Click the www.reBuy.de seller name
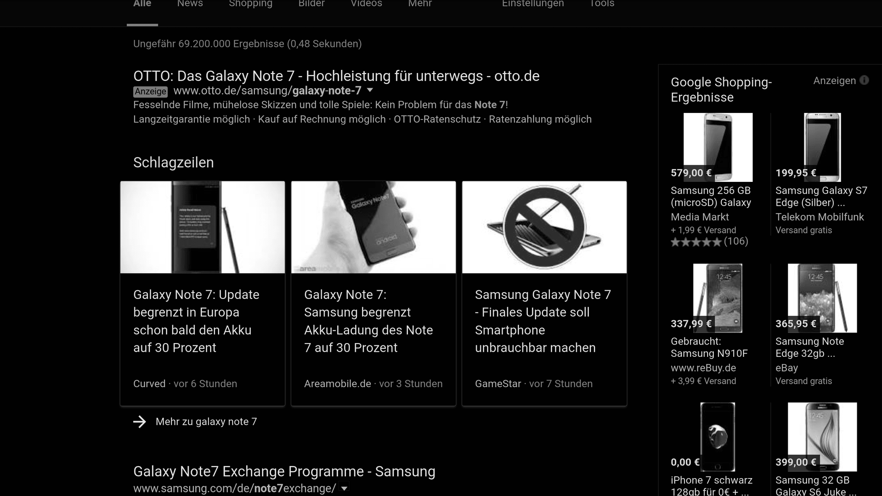882x496 pixels. [x=703, y=368]
